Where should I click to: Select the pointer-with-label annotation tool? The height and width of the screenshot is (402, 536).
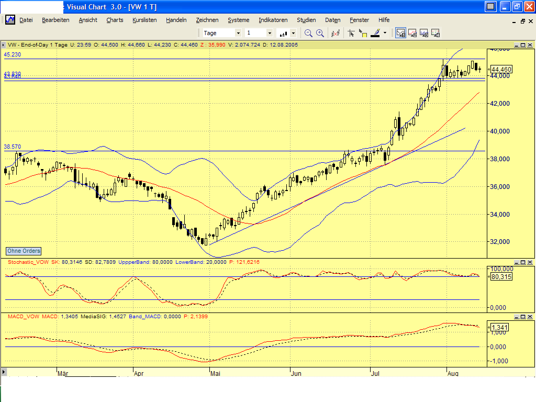(x=363, y=32)
